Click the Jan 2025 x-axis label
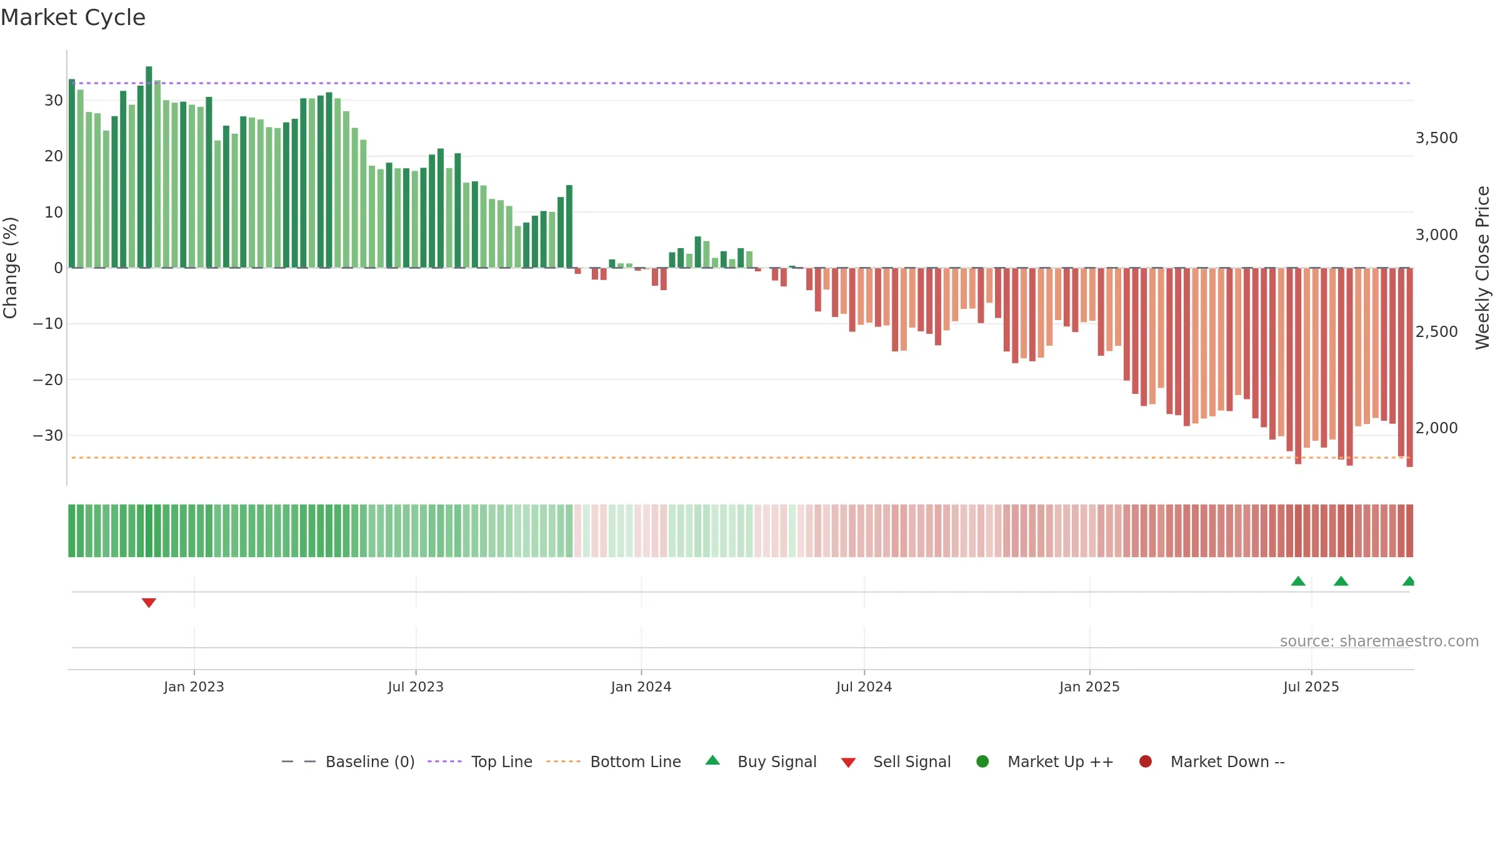The width and height of the screenshot is (1500, 844). click(x=1089, y=687)
